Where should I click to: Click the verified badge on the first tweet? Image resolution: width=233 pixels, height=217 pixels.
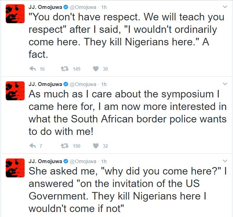point(65,7)
